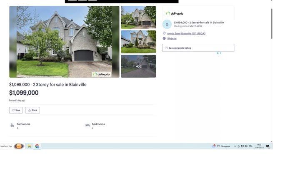Viewport: 300px width, 169px height.
Task: Open the main house photo
Action: coord(64,41)
